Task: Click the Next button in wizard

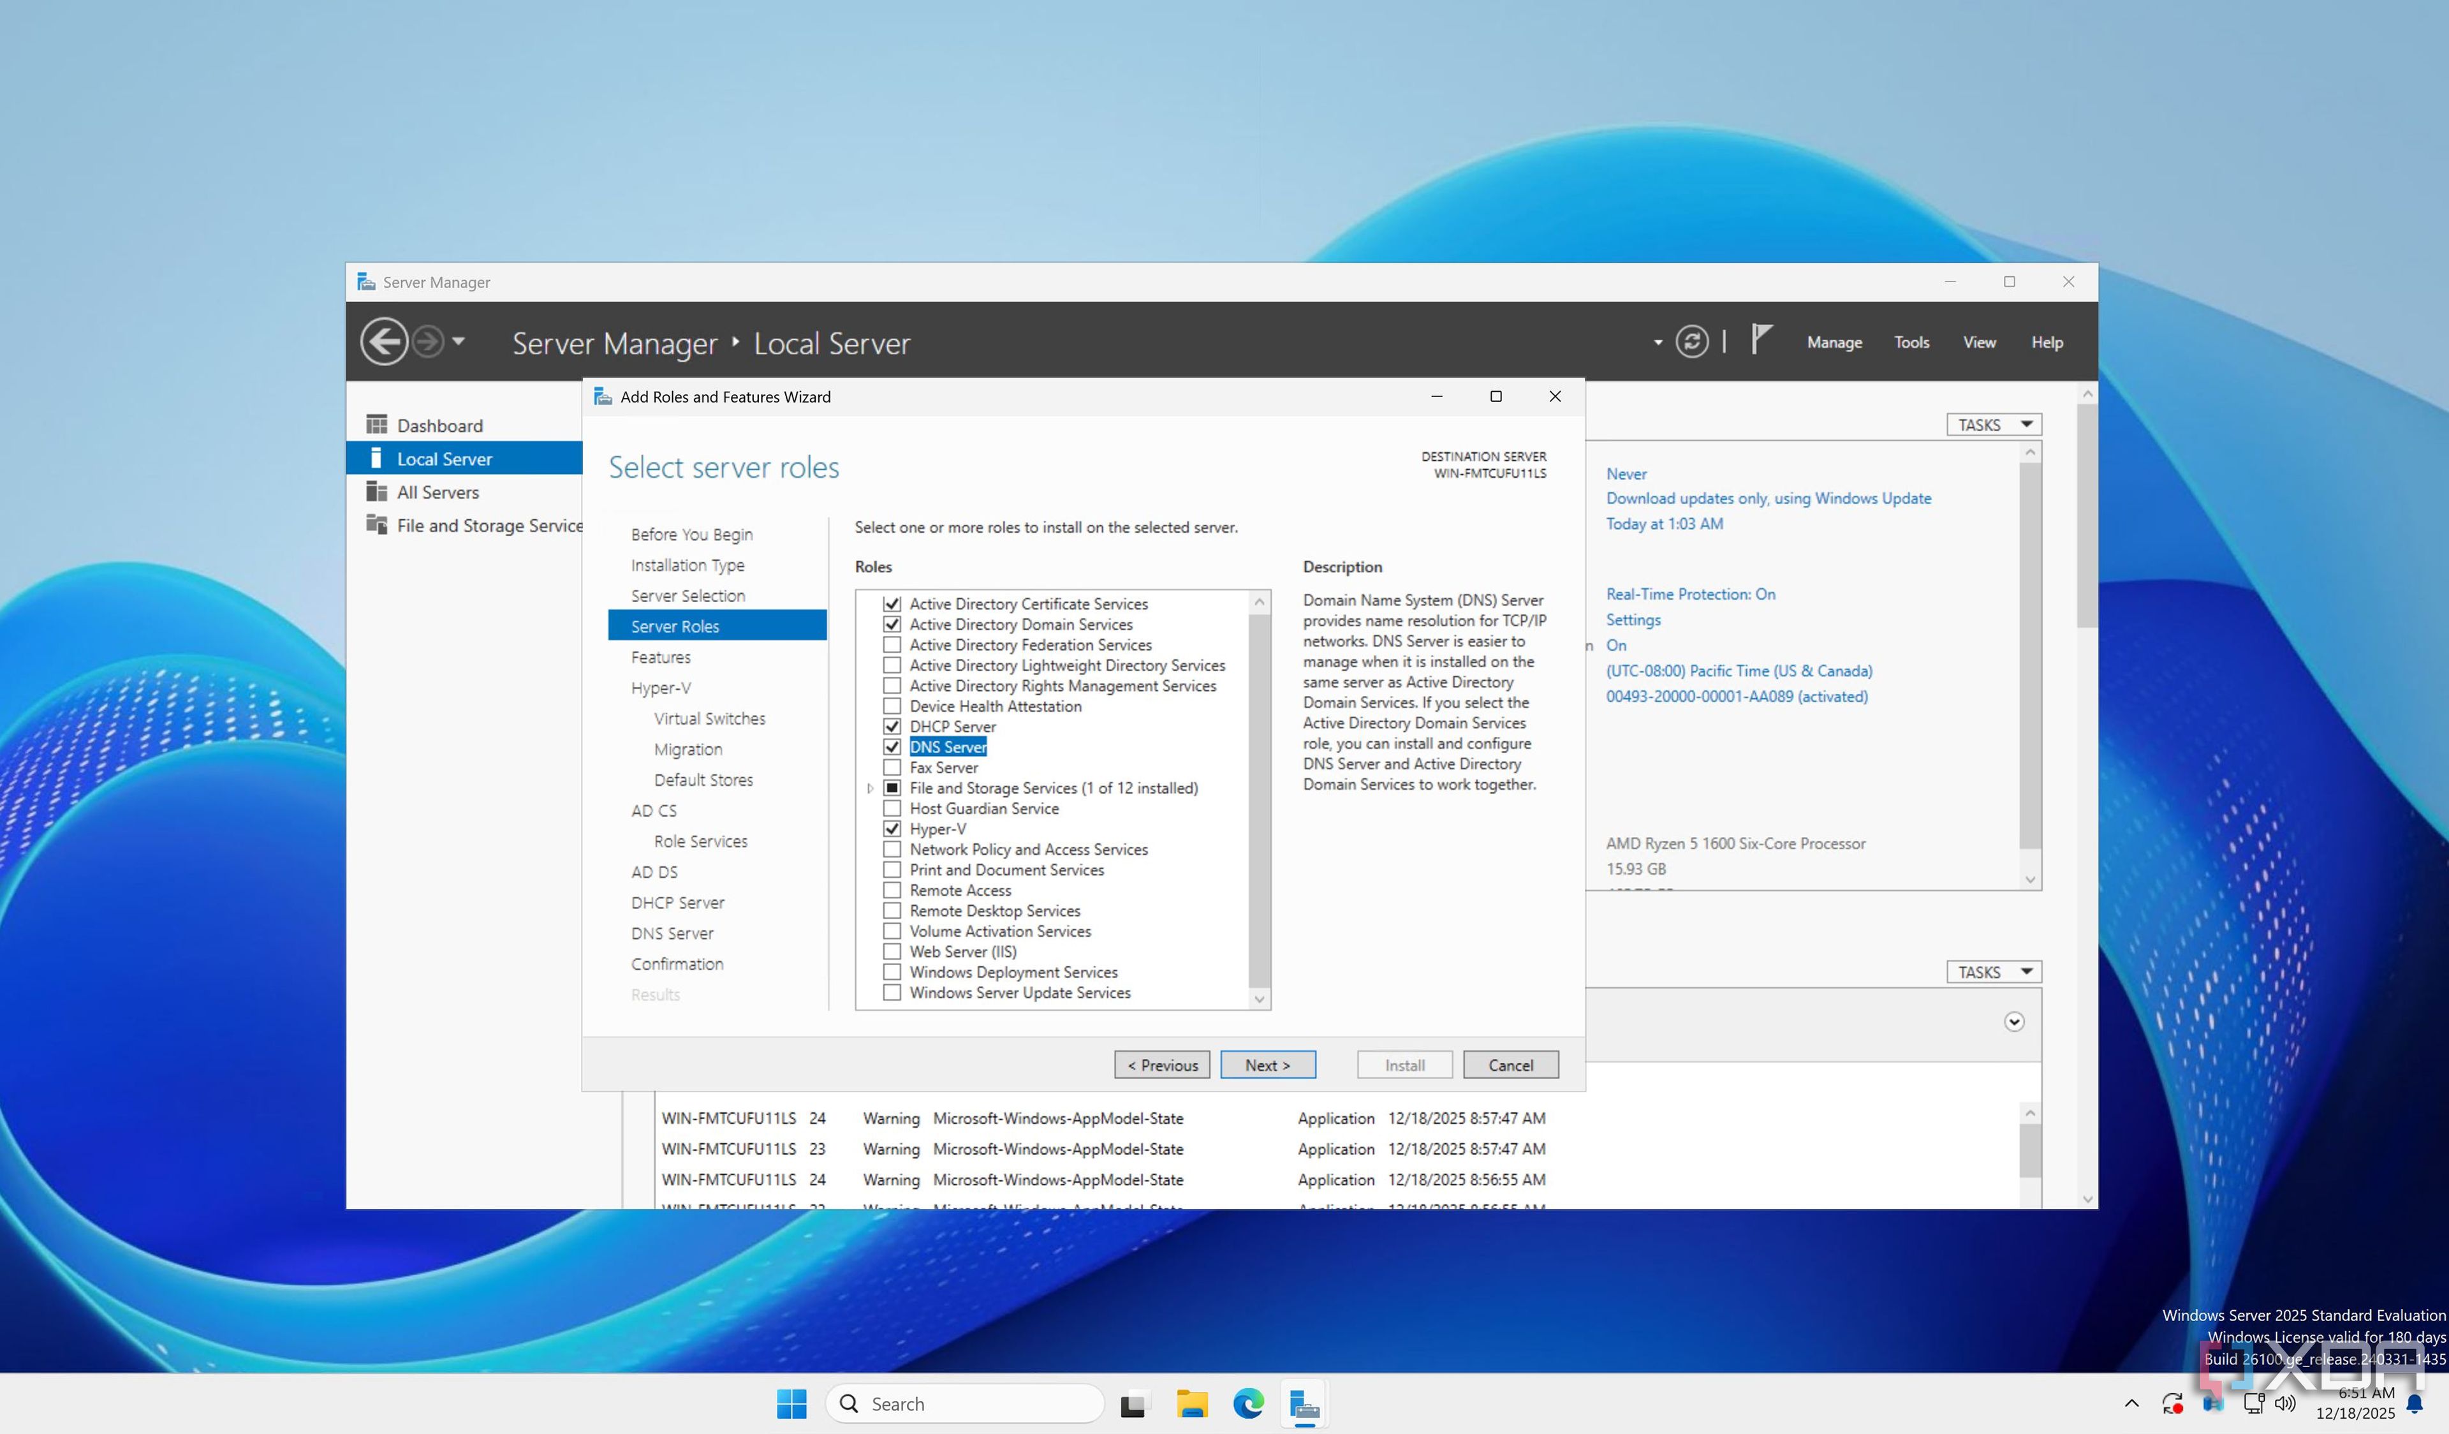Action: coord(1267,1065)
